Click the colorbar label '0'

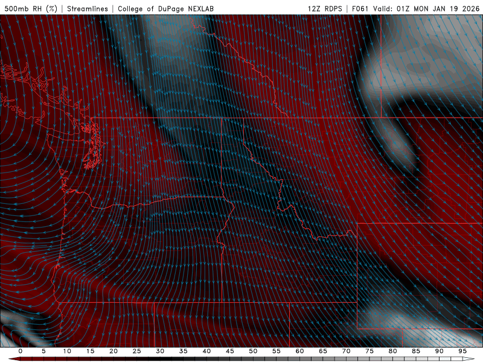(x=21, y=351)
